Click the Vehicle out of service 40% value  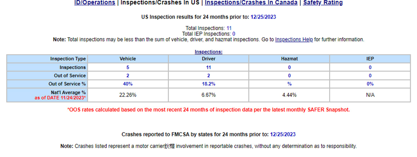[x=128, y=84]
